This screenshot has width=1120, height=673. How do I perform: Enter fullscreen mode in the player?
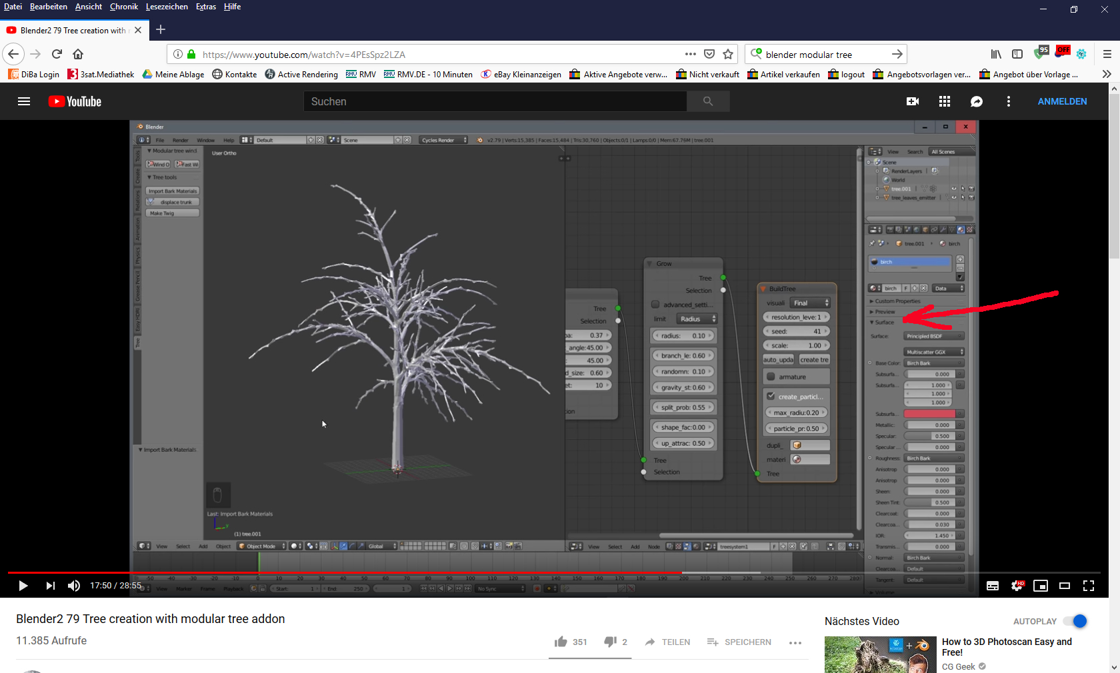[x=1089, y=586]
